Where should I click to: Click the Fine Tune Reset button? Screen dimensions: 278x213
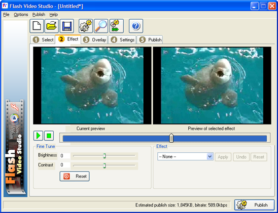click(75, 176)
